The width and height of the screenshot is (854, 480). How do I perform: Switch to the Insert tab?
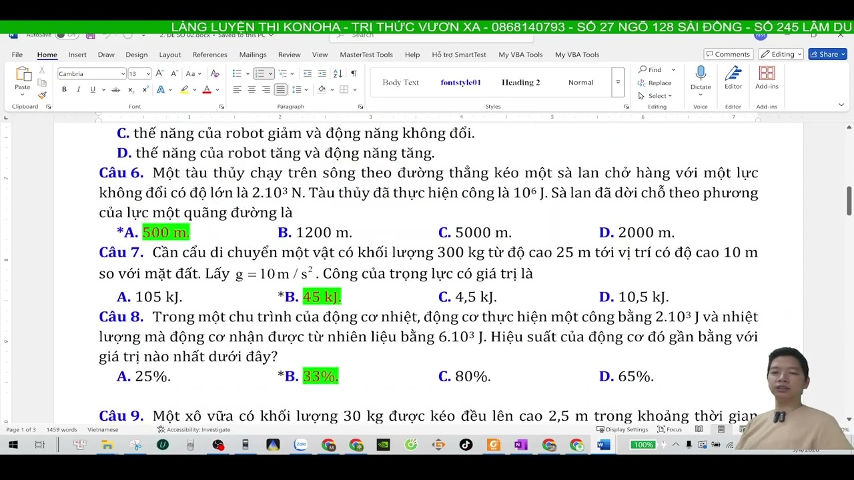(77, 55)
